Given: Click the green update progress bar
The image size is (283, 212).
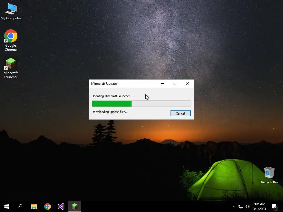Looking at the screenshot, I should 141,104.
